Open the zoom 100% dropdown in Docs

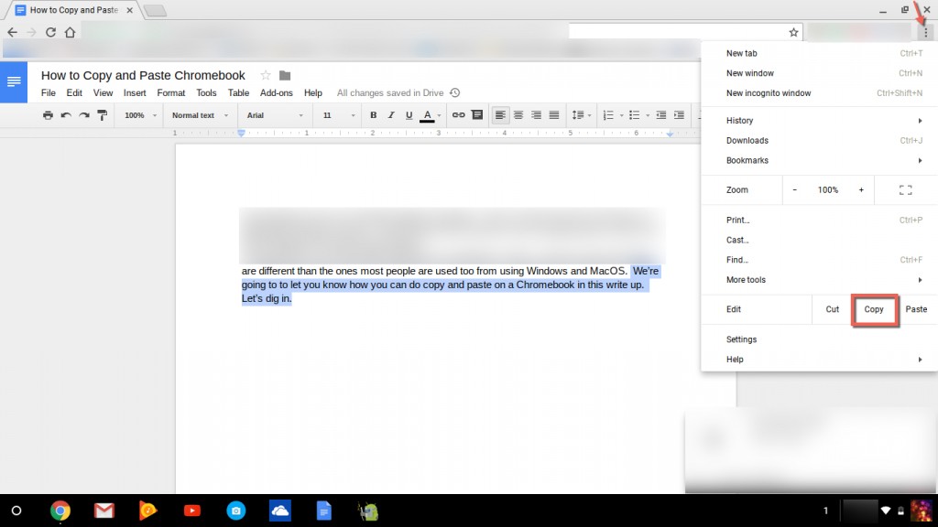140,115
